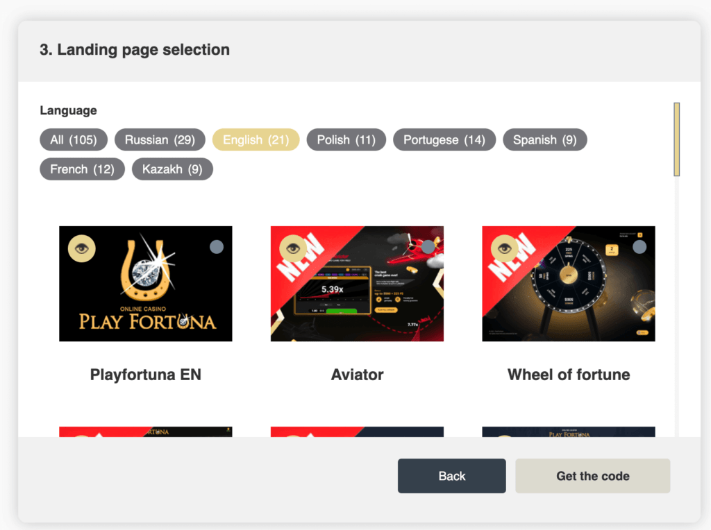Show Portugese (14) landing pages
The image size is (711, 530).
(x=444, y=139)
